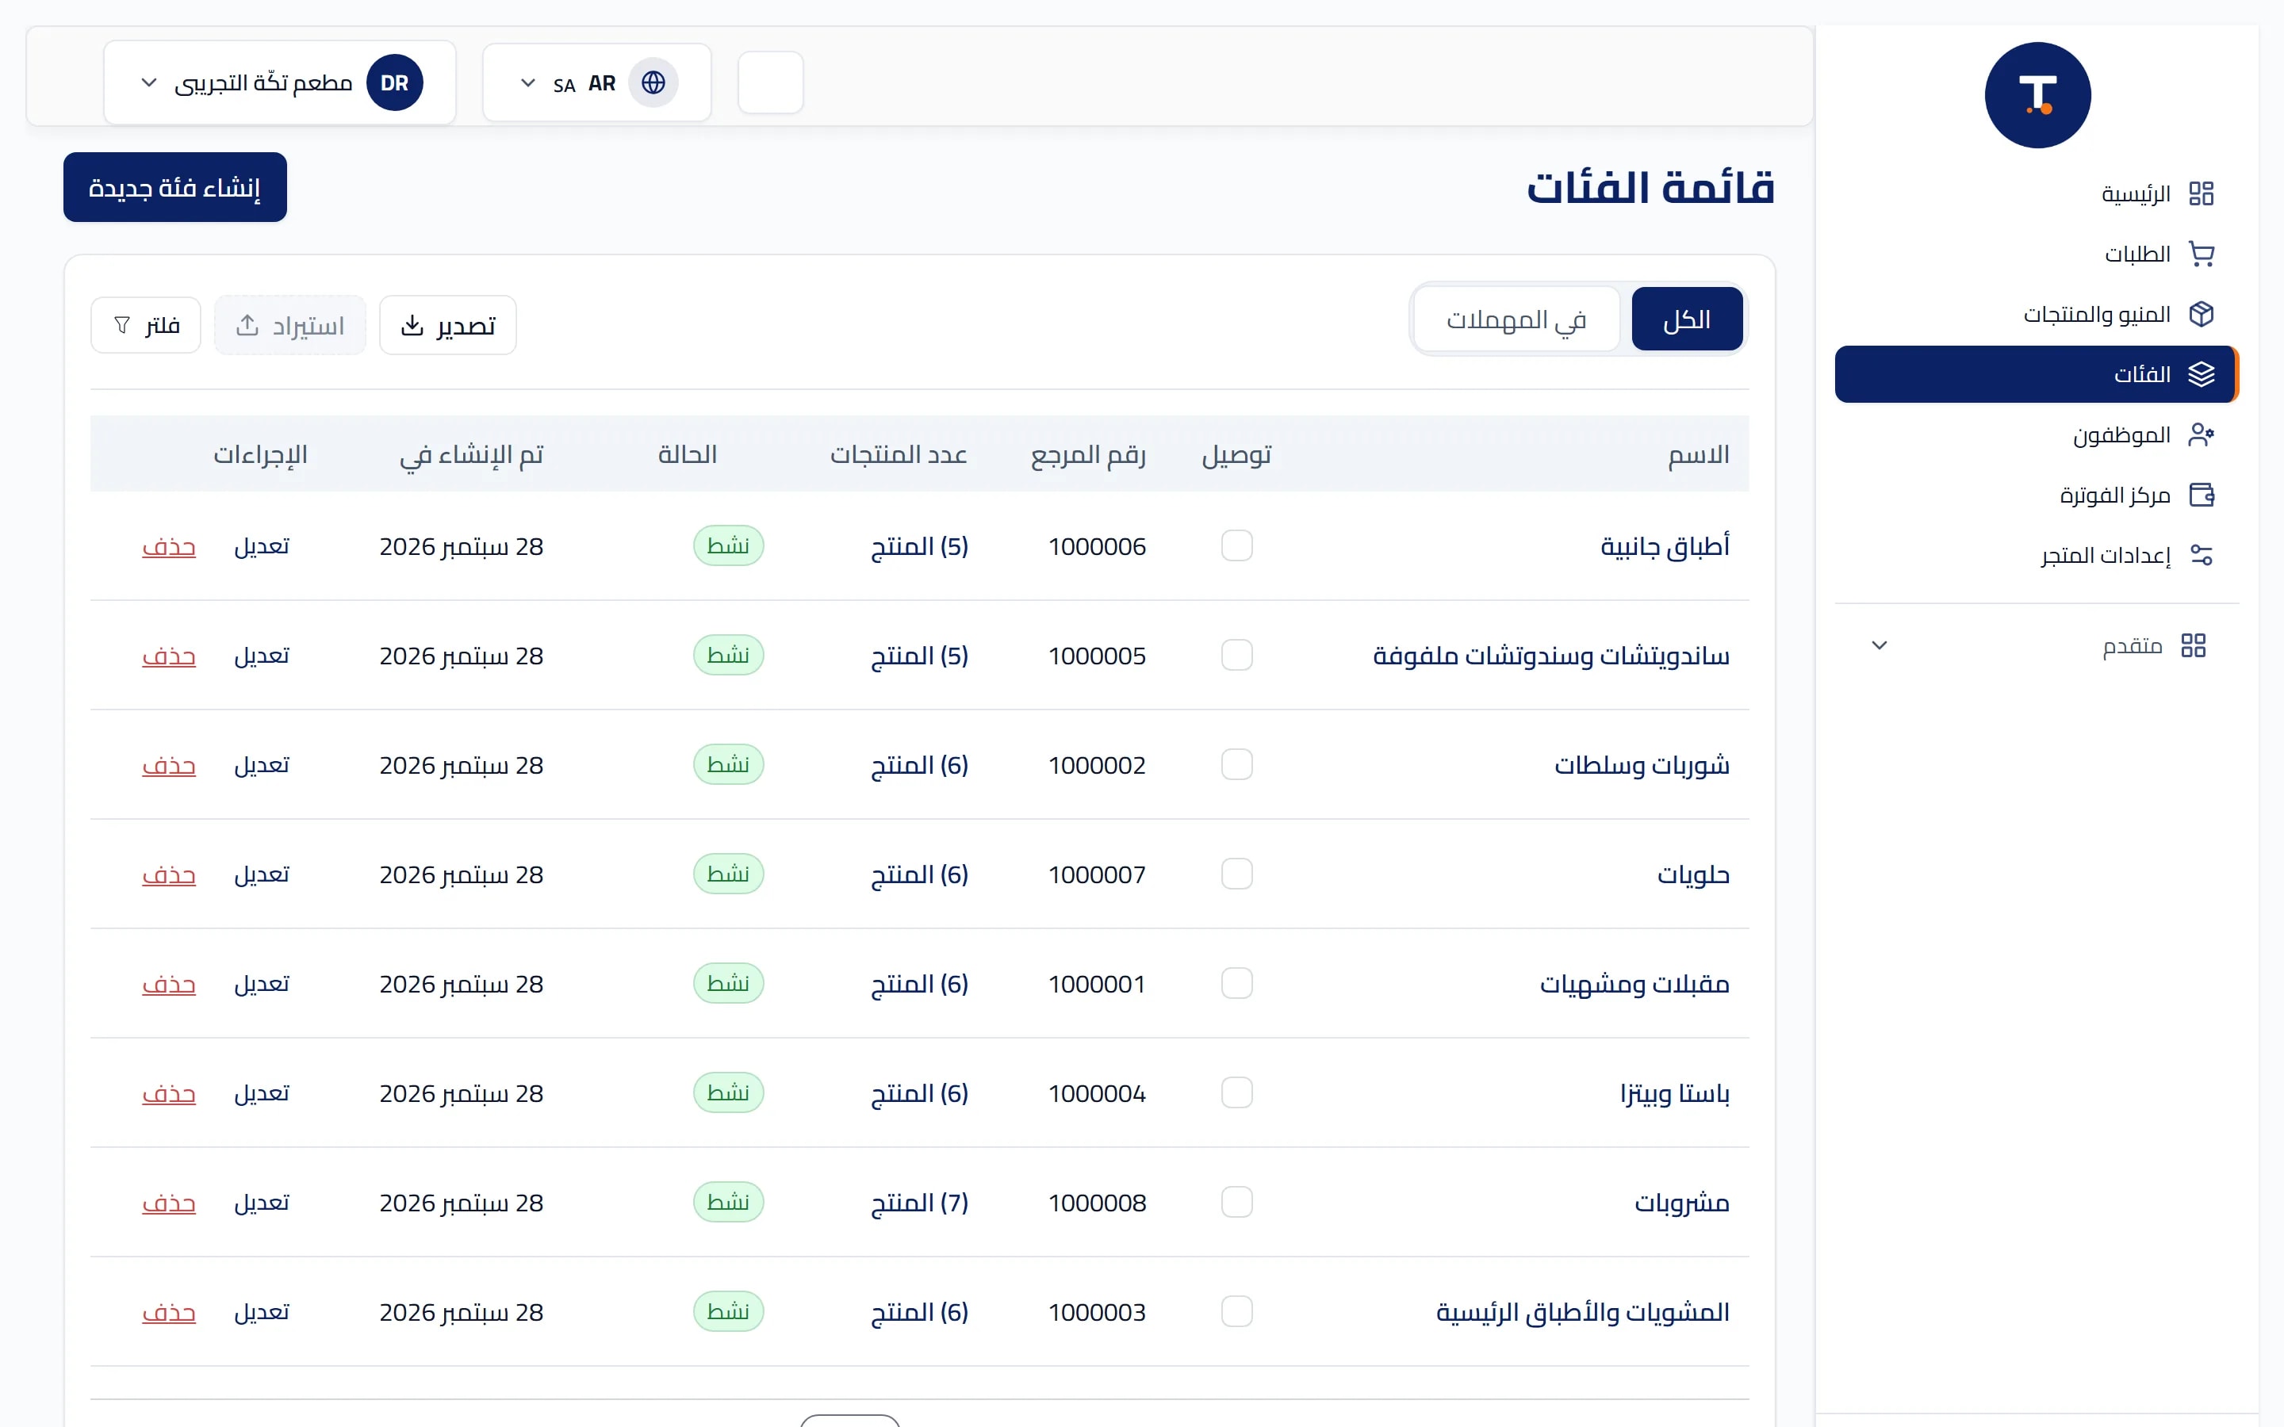Click تعديل for باستا وبيتزا
2284x1427 pixels.
pos(262,1094)
